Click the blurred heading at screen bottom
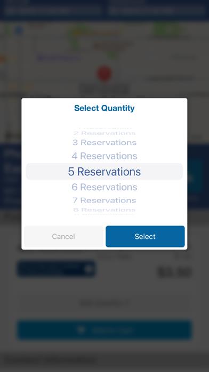 [x=50, y=360]
